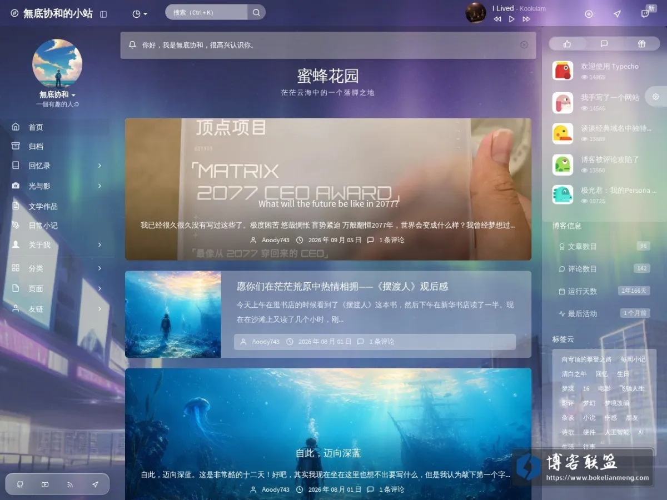Image resolution: width=667 pixels, height=500 pixels.
Task: Select the 小说 tag
Action: pyautogui.click(x=589, y=418)
